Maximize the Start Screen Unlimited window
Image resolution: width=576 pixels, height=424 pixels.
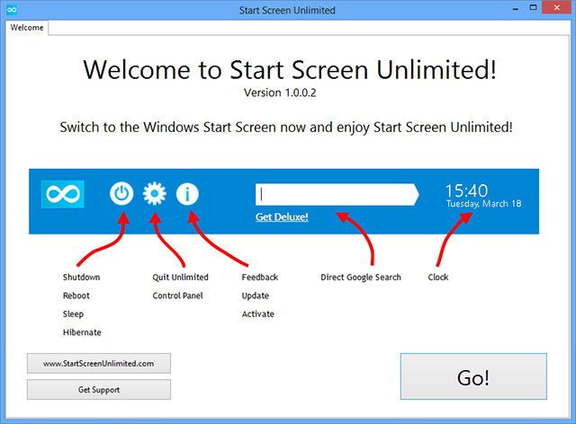tap(533, 7)
